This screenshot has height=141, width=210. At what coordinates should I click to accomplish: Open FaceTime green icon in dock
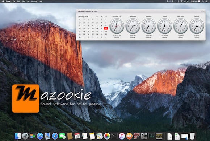[62, 136]
